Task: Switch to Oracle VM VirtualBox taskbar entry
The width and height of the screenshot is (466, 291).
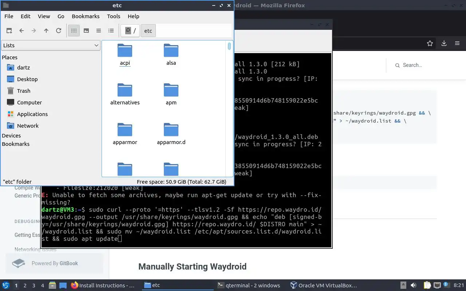Action: [x=323, y=286]
